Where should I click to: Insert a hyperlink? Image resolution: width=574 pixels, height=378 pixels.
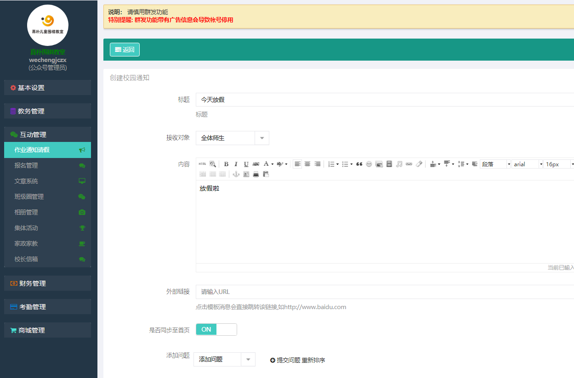(409, 164)
